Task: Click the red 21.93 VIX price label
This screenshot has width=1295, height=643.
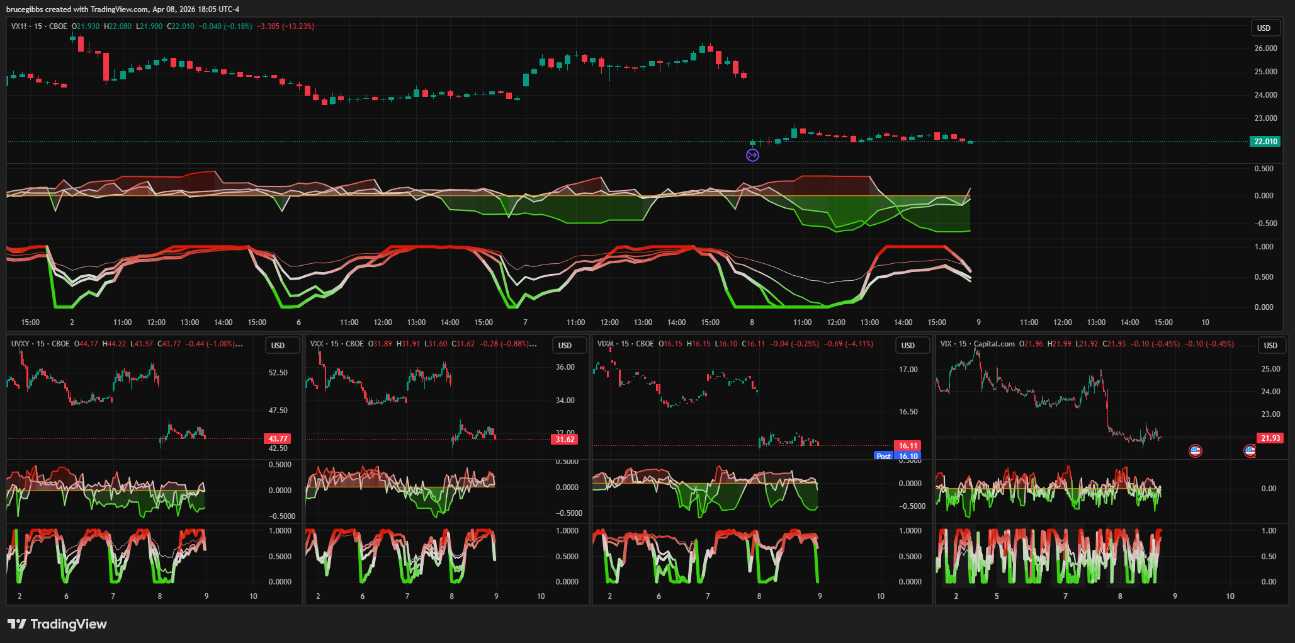Action: (x=1270, y=438)
